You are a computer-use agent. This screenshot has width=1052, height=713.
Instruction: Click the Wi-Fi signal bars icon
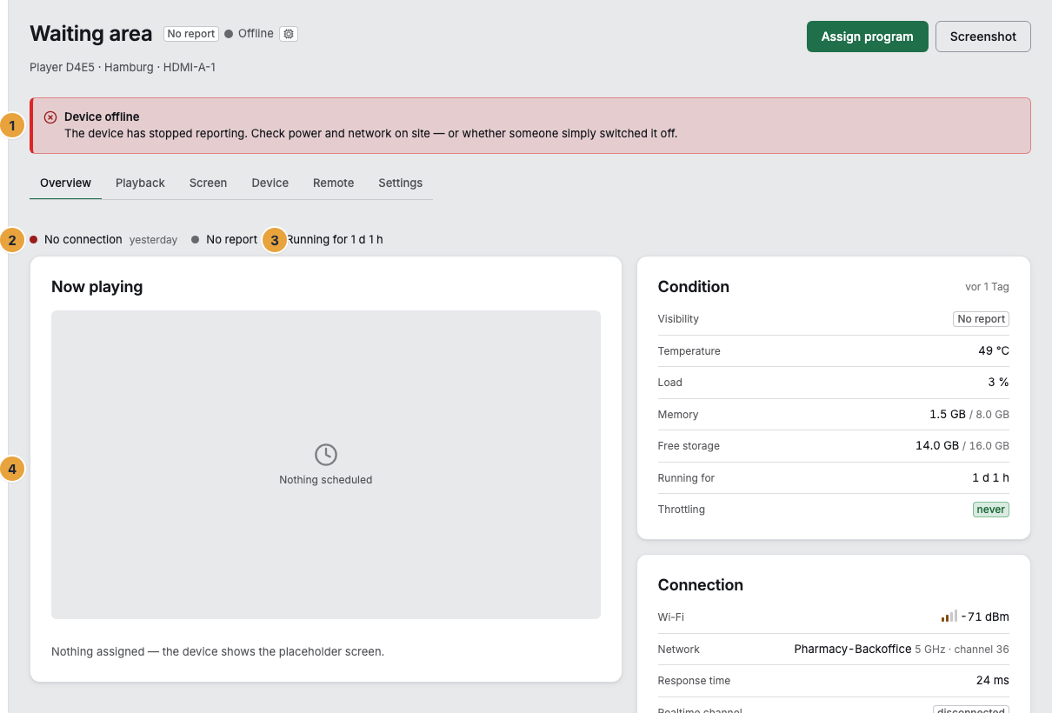click(x=949, y=616)
